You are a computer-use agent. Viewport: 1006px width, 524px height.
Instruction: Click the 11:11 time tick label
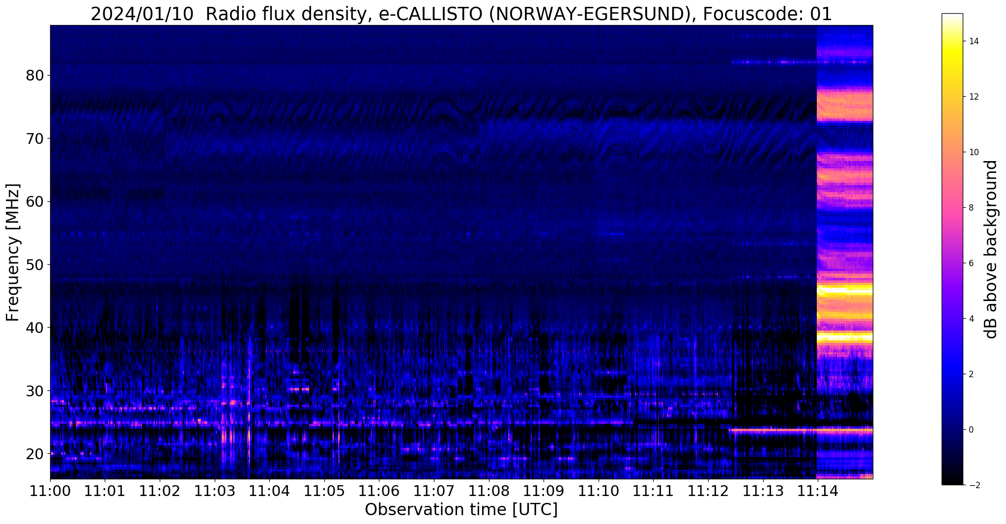653,491
